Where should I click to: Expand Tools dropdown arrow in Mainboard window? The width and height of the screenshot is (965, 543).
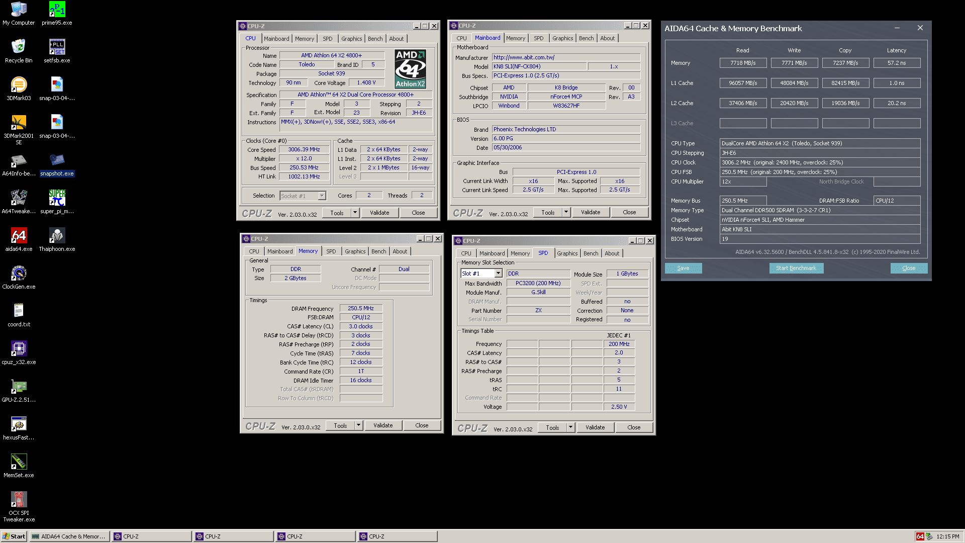566,212
